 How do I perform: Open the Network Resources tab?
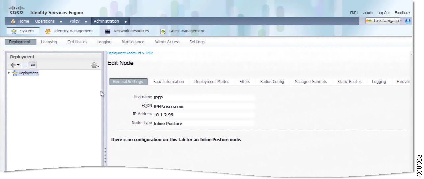(131, 31)
